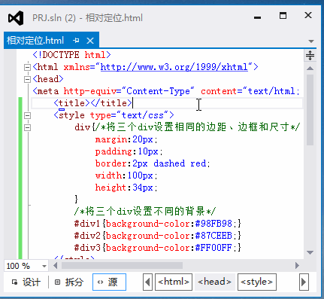The width and height of the screenshot is (324, 299).
Task: Pin the 相对定位.html tab
Action: point(76,40)
